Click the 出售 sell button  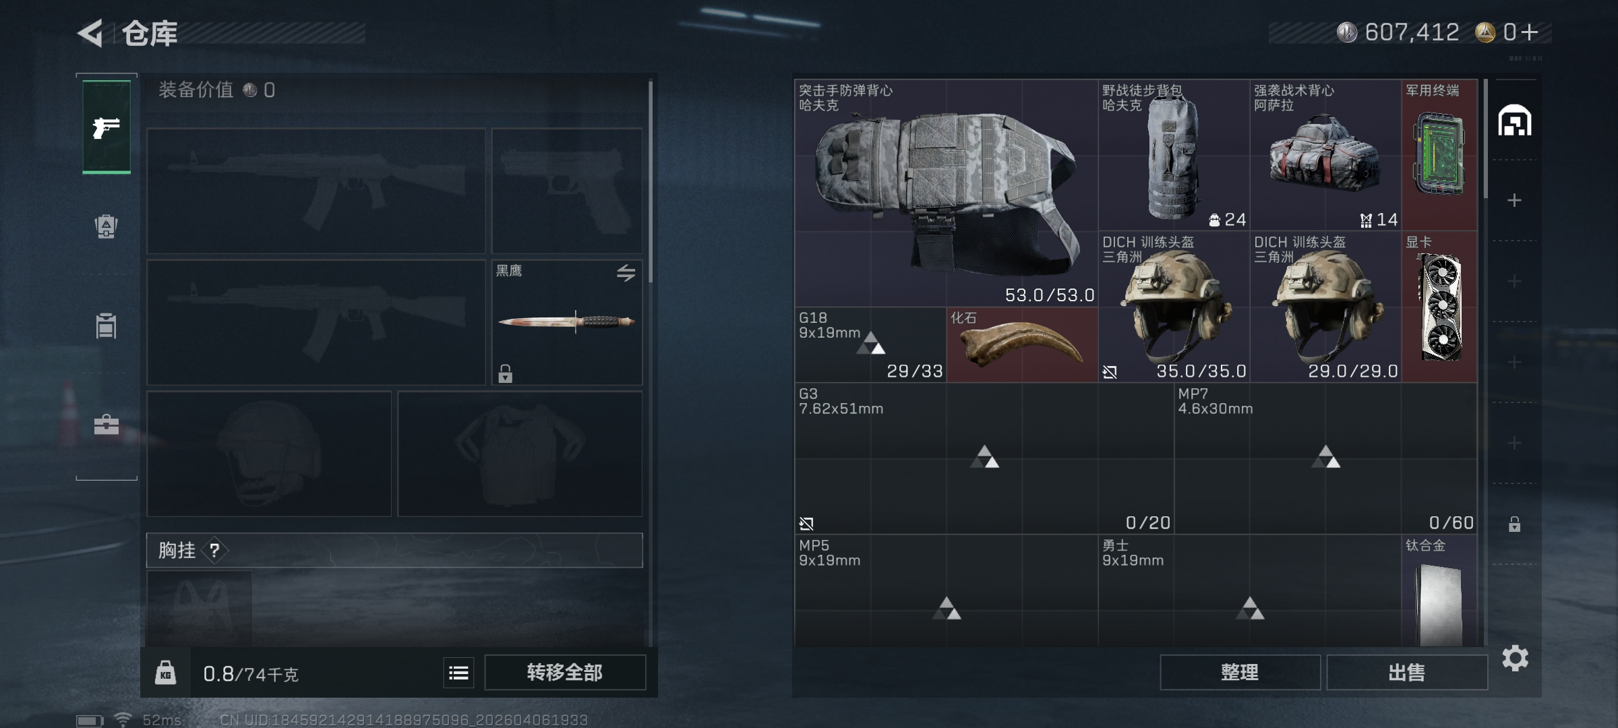(x=1407, y=672)
